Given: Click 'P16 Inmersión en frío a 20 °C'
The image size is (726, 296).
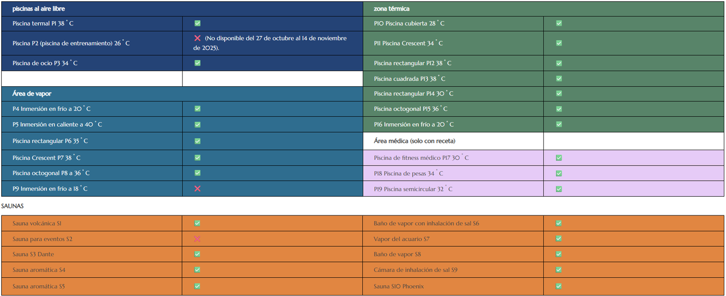Looking at the screenshot, I should (x=414, y=124).
